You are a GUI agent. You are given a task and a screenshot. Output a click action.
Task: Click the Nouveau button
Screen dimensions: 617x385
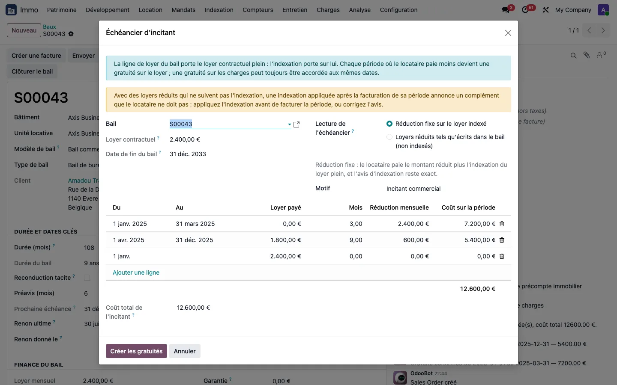coord(24,30)
